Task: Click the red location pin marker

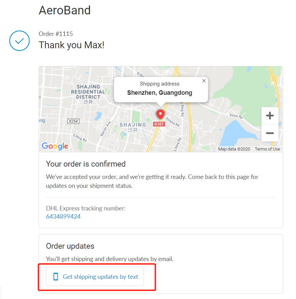Action: (160, 114)
